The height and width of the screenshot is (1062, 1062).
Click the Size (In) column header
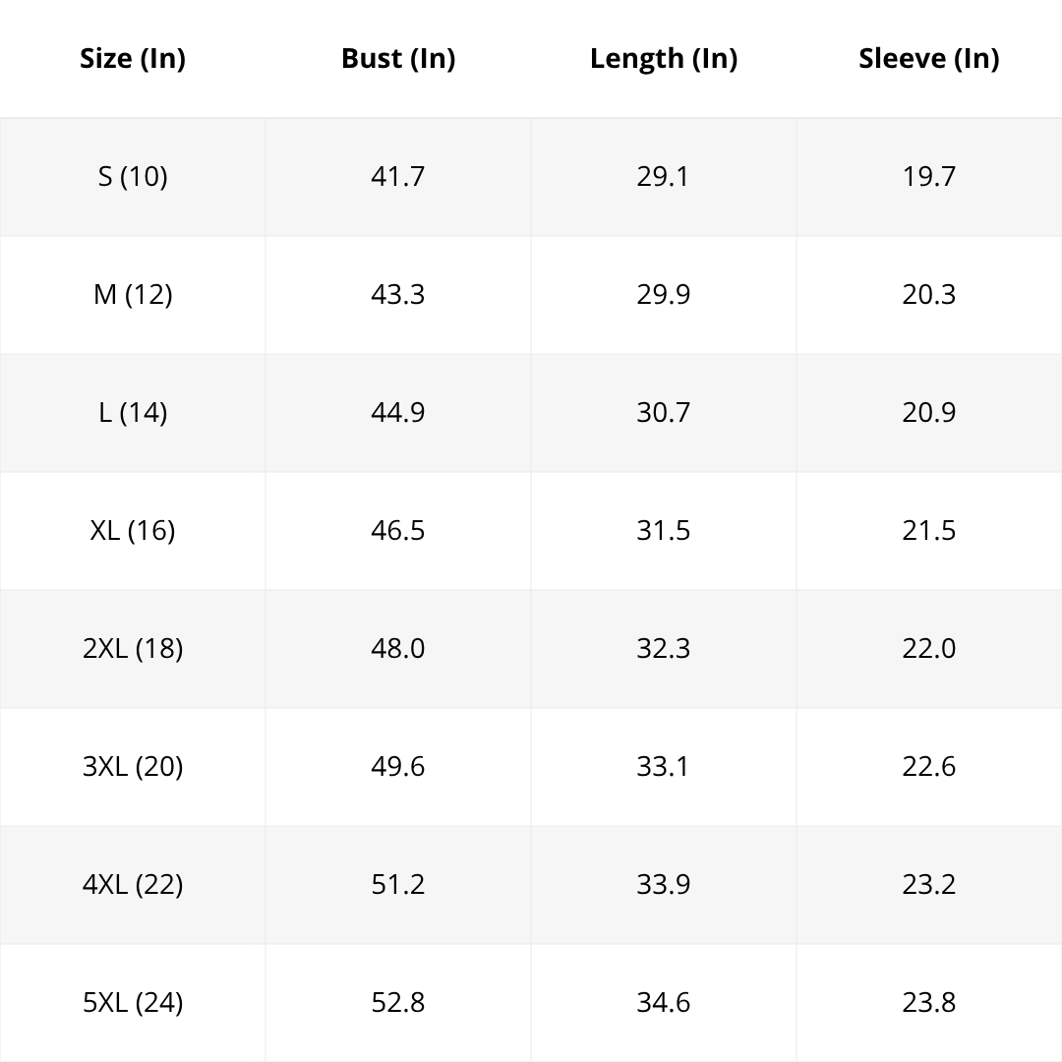click(x=133, y=58)
